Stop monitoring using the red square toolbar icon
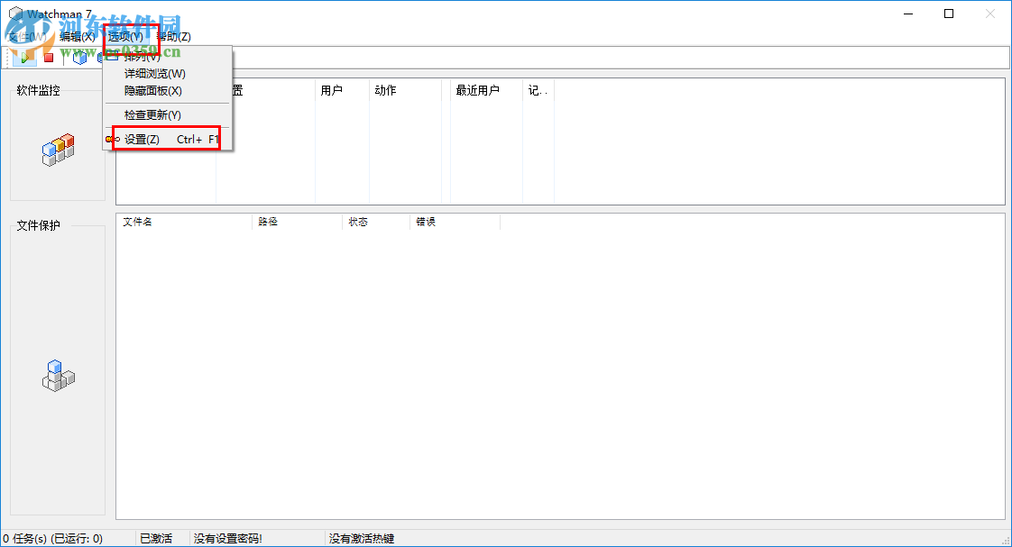 (x=48, y=57)
